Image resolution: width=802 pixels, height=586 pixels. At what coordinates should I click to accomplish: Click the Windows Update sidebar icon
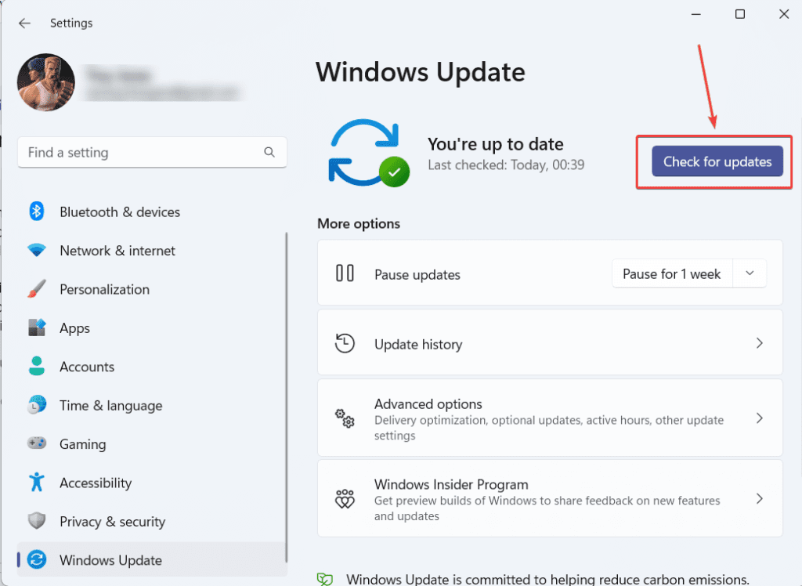tap(36, 559)
